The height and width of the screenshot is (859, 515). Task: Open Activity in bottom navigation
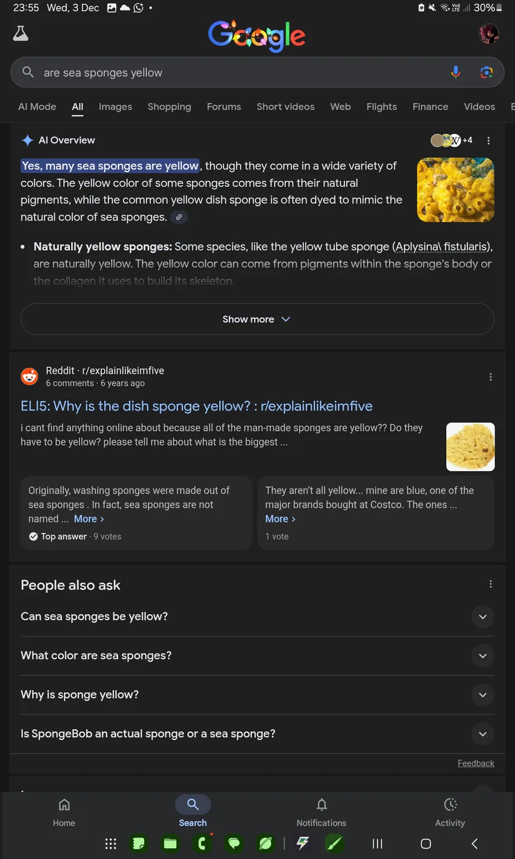(450, 812)
